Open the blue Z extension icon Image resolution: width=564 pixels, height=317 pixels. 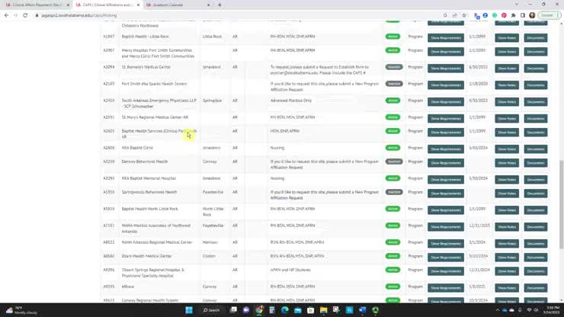point(485,15)
